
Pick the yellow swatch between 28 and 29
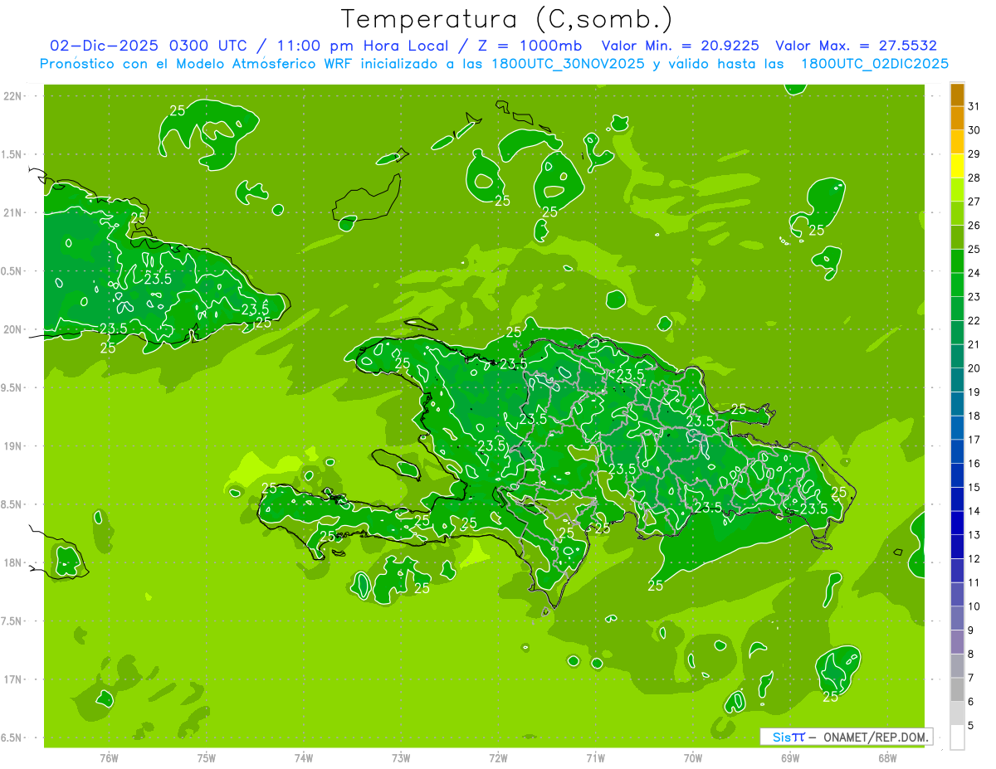click(957, 166)
